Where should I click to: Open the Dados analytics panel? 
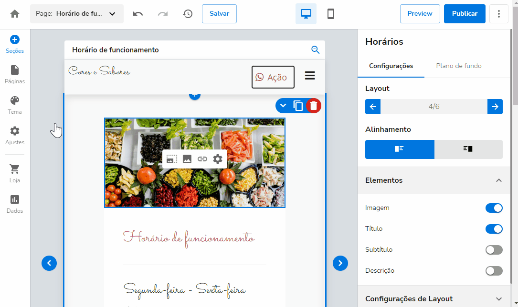(x=14, y=204)
